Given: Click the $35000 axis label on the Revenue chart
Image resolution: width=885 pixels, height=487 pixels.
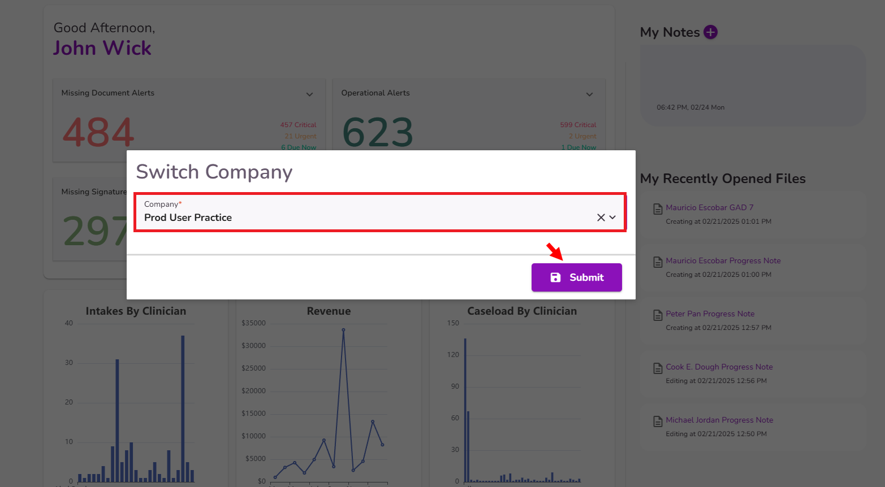Looking at the screenshot, I should pos(253,323).
